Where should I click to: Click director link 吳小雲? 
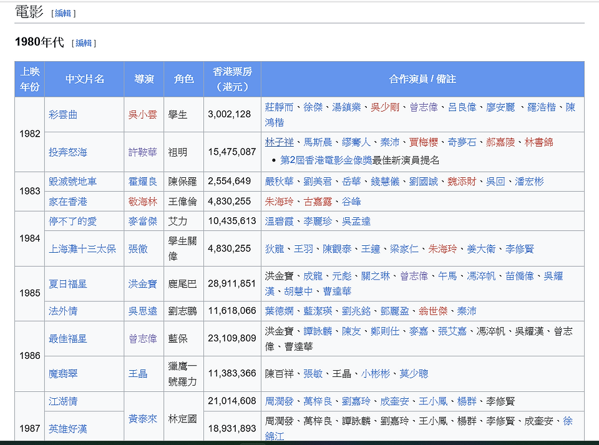click(142, 115)
